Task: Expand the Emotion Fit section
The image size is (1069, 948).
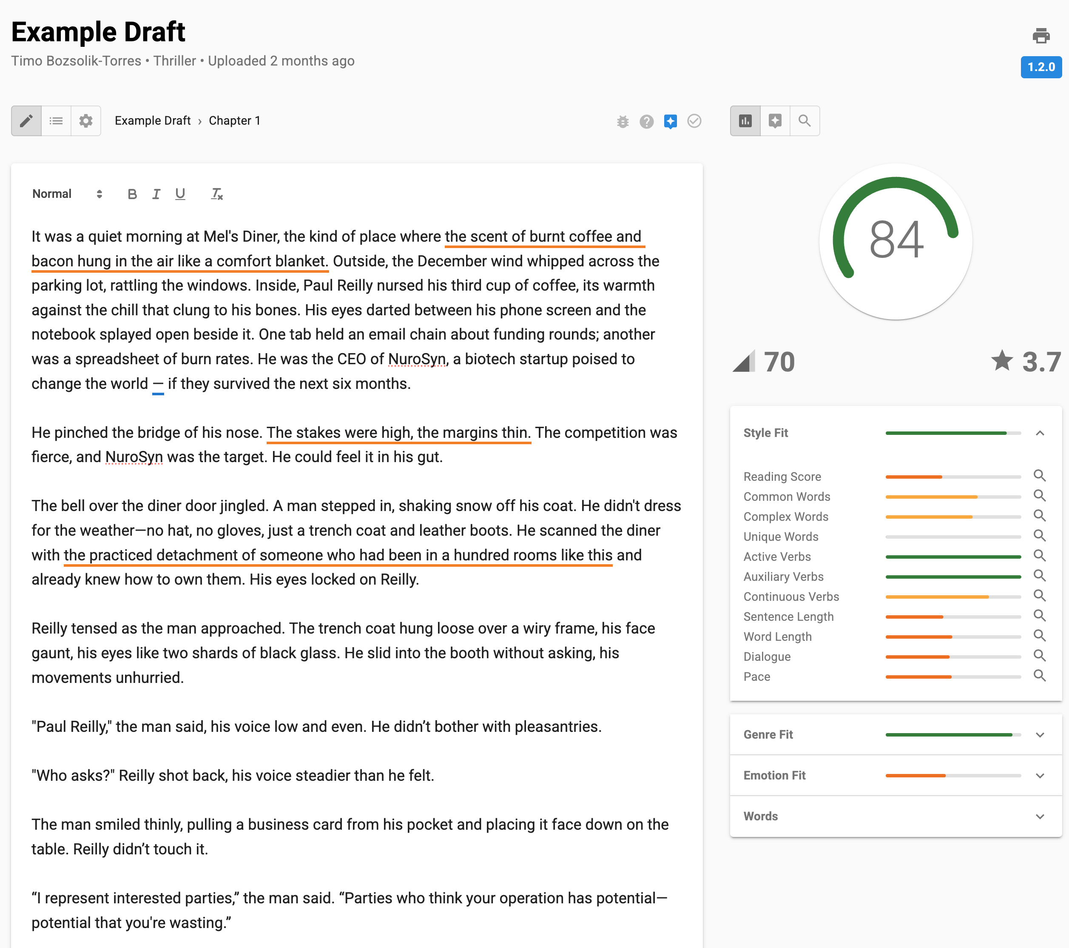Action: pyautogui.click(x=1041, y=775)
